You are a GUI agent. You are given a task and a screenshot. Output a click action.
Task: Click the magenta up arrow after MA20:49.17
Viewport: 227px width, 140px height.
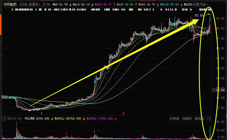pyautogui.click(x=114, y=5)
